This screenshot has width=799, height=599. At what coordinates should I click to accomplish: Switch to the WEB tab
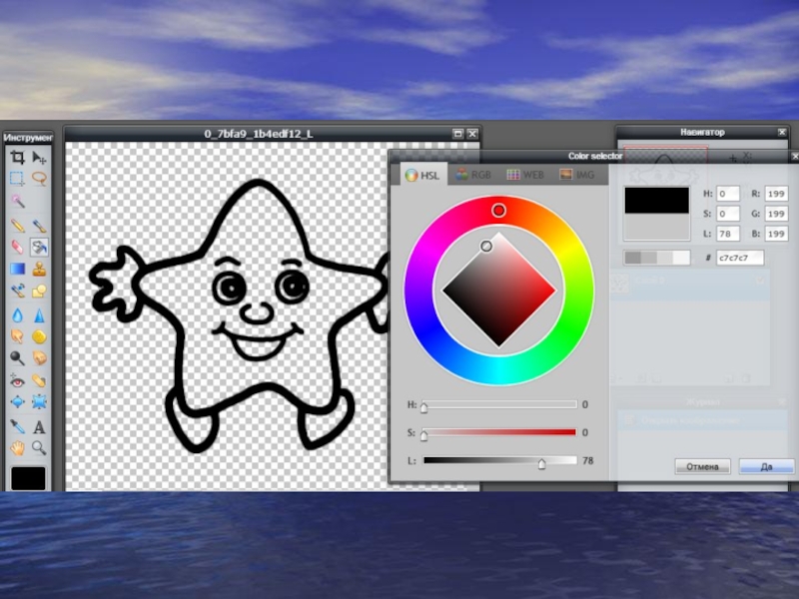pyautogui.click(x=525, y=175)
